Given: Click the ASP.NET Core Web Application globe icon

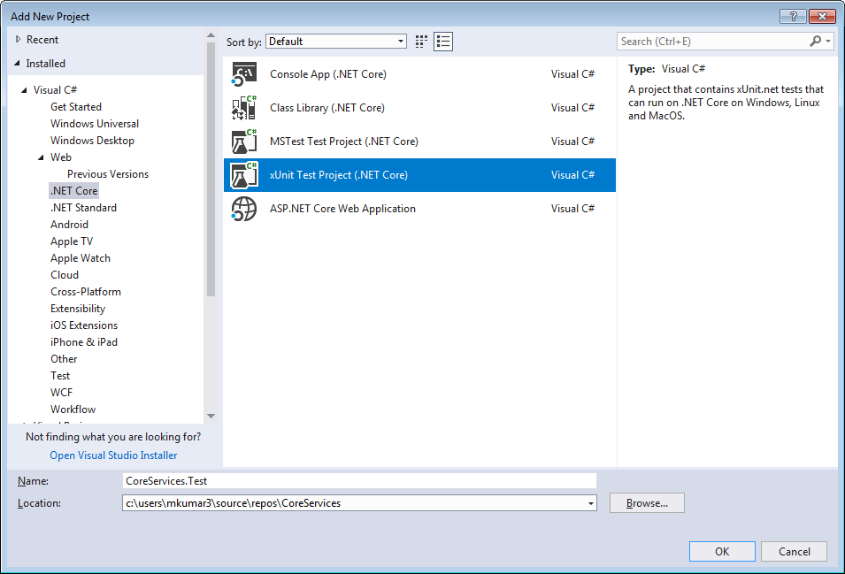Looking at the screenshot, I should pyautogui.click(x=244, y=209).
